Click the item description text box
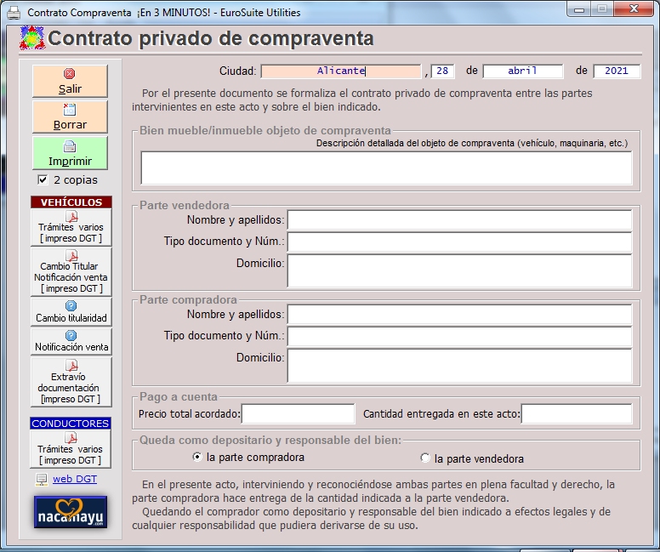The image size is (660, 552). click(x=386, y=168)
